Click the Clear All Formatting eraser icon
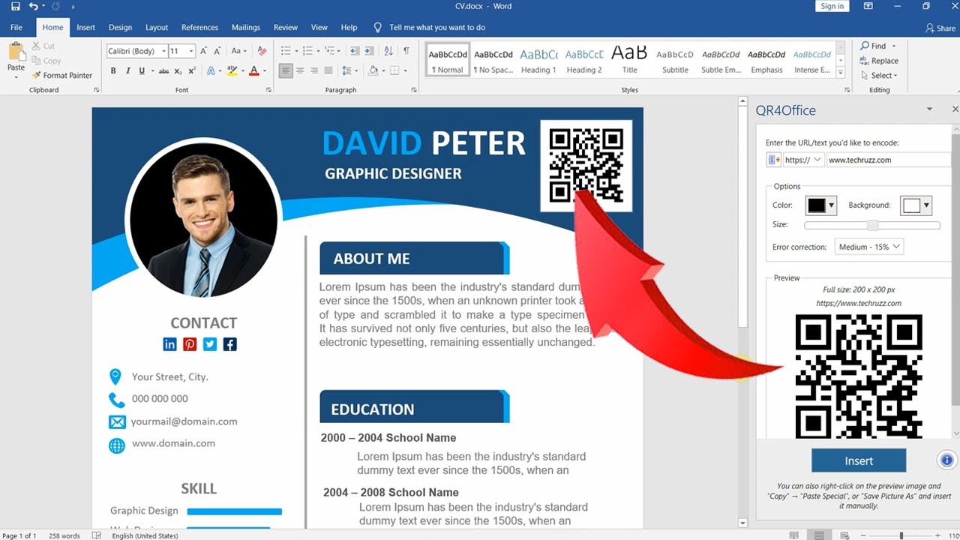Screen dimensions: 960x540 (262, 51)
